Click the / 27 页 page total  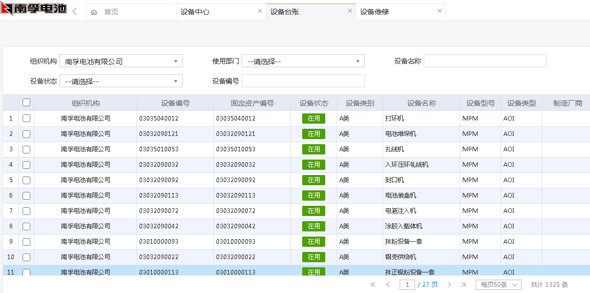tap(428, 285)
